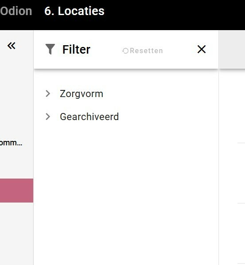The image size is (245, 265).
Task: Select the Zorgvorm filter label
Action: coord(82,94)
